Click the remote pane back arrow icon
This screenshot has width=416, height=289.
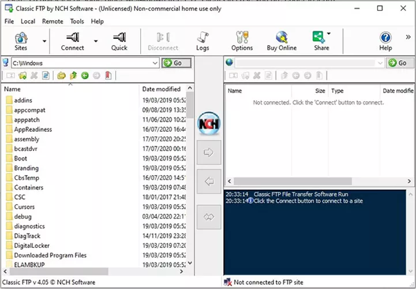(296, 76)
